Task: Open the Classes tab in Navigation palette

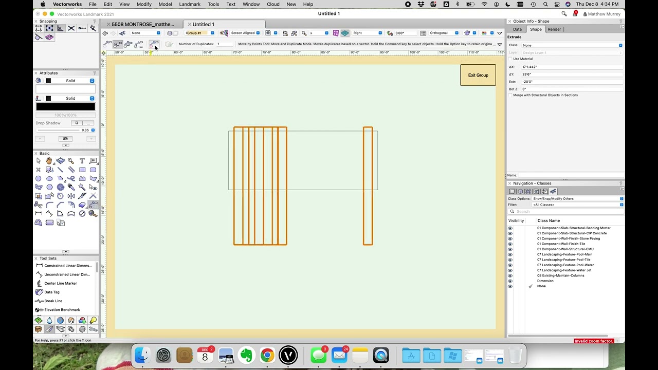Action: pyautogui.click(x=553, y=191)
